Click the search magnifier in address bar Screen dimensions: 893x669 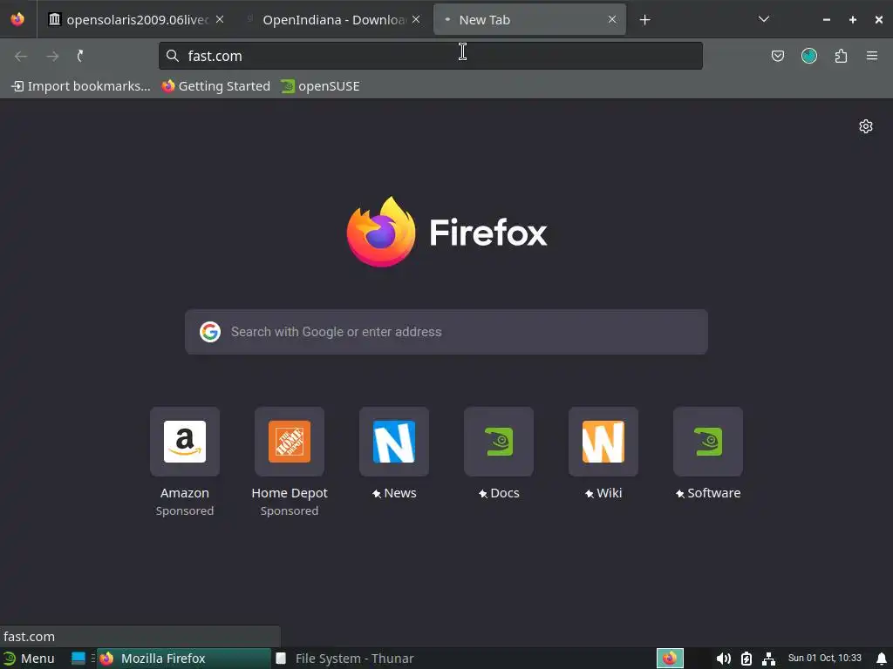[172, 56]
